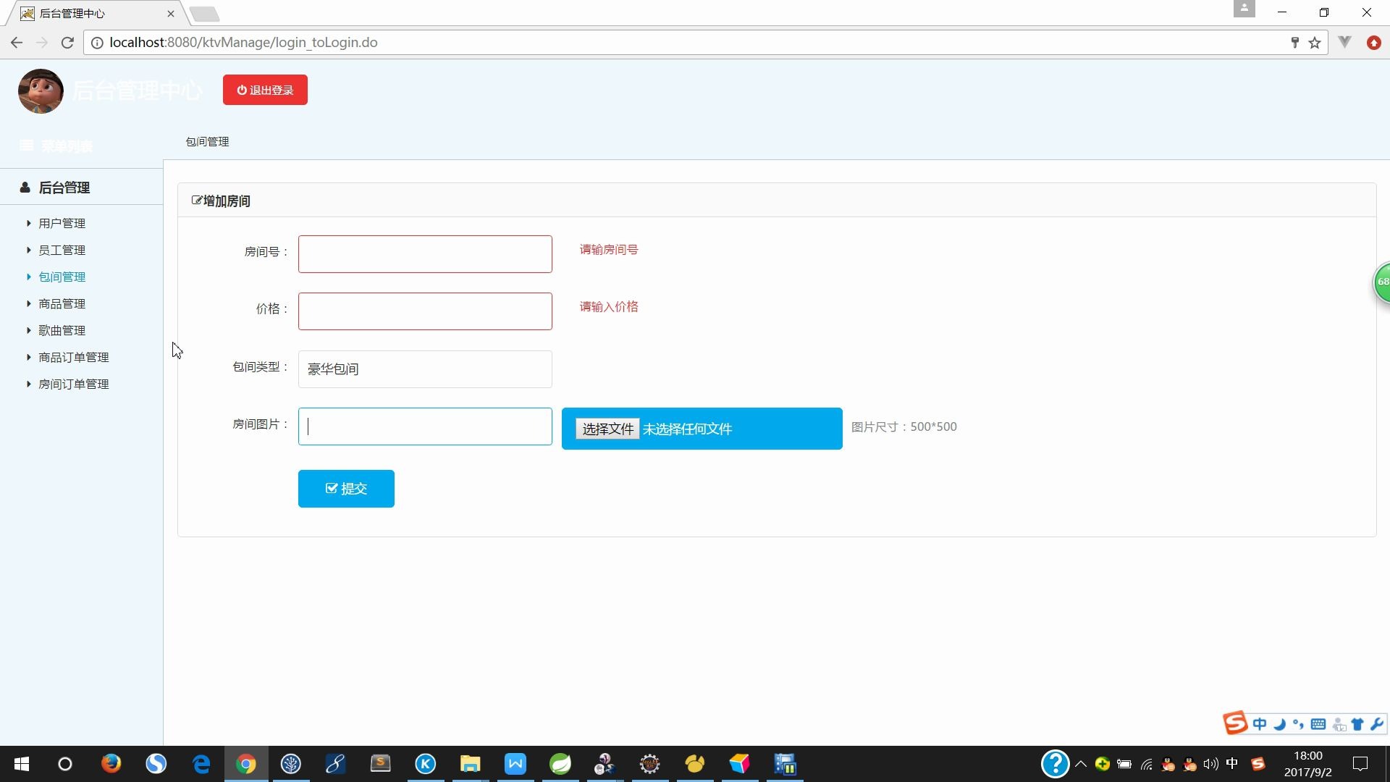Open File Explorer from the taskbar
Viewport: 1390px width, 782px height.
(471, 764)
